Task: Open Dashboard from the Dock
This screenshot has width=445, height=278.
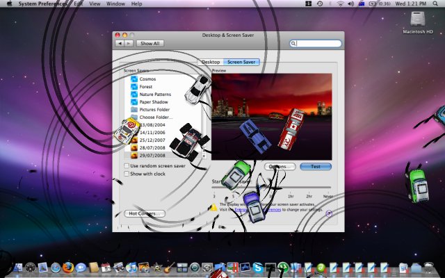Action: pos(30,267)
